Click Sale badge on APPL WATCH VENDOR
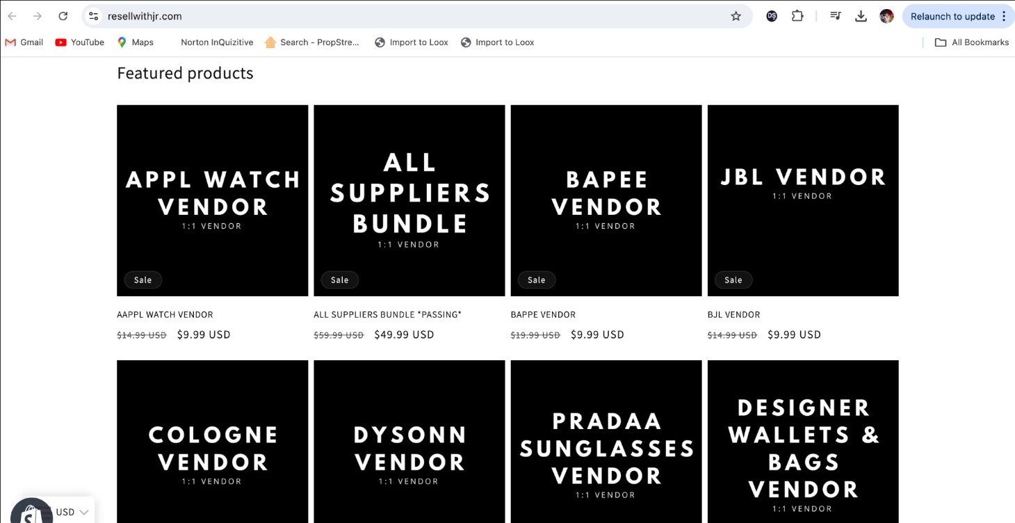The image size is (1015, 523). tap(143, 280)
